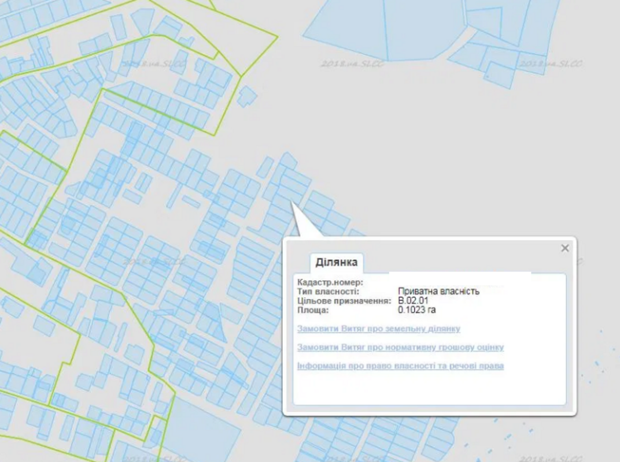The image size is (620, 462).
Task: Open Замовити Витяг про земельну ділянку link
Action: (378, 329)
